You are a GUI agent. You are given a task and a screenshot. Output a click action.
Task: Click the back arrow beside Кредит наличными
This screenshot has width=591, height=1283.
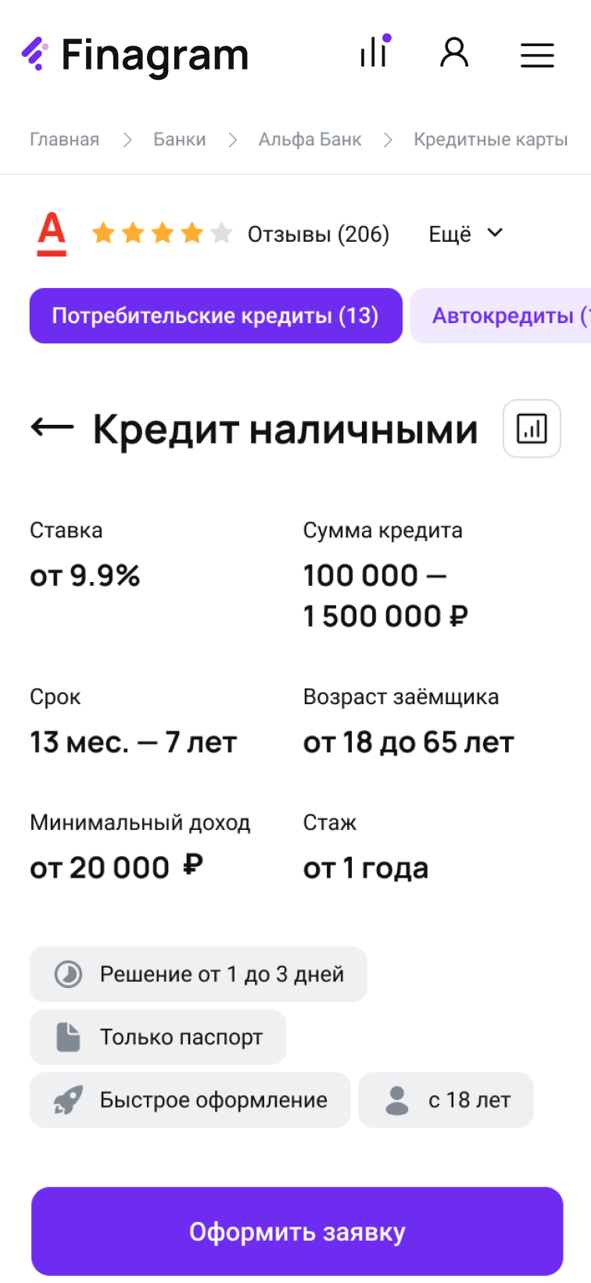click(x=52, y=427)
